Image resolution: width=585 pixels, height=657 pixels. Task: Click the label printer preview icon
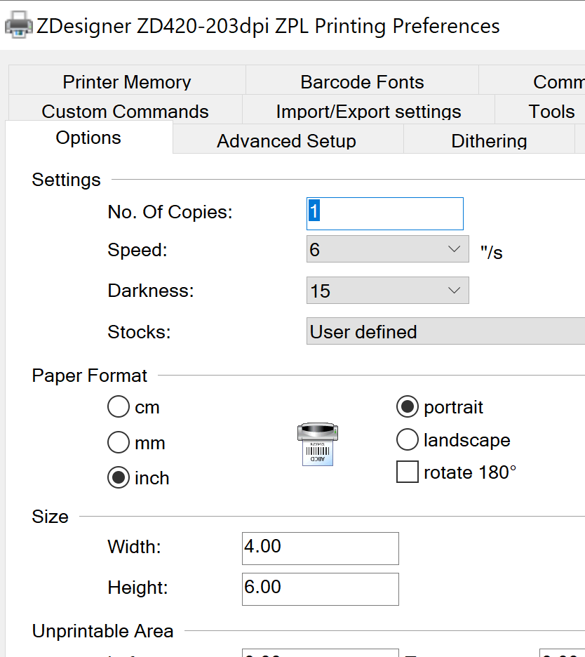tap(317, 444)
